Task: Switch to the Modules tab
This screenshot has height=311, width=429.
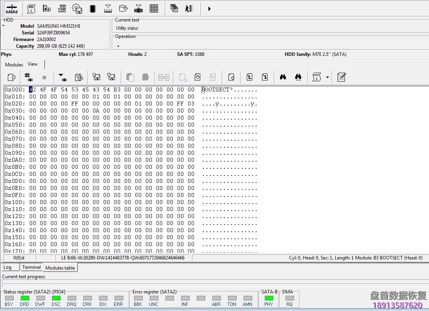Action: [14, 64]
